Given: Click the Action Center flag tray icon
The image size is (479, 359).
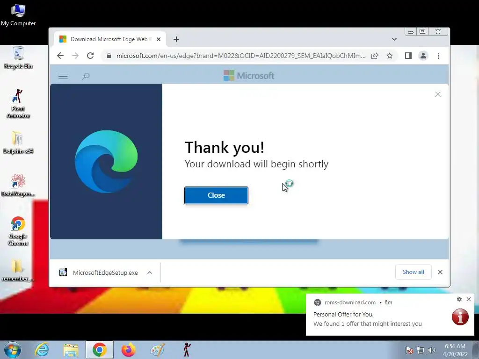Looking at the screenshot, I should click(409, 351).
